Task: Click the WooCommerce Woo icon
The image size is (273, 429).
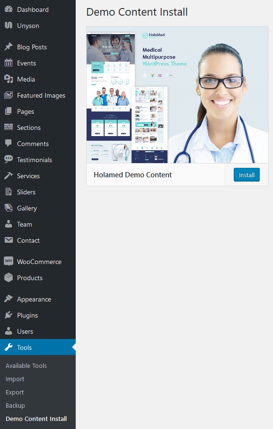Action: click(x=9, y=261)
